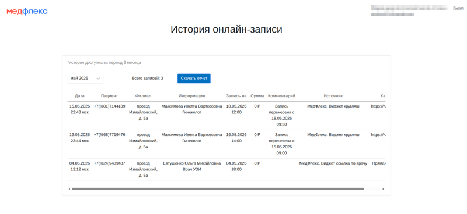467x214 pixels.
Task: Click appointment time 18.05.2026 12:00
Action: [x=236, y=109]
